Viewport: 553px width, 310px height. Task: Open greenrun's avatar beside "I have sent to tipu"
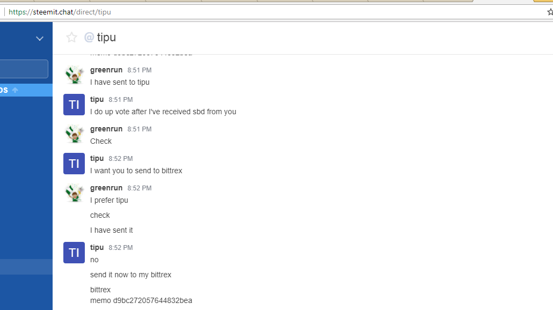coord(74,75)
